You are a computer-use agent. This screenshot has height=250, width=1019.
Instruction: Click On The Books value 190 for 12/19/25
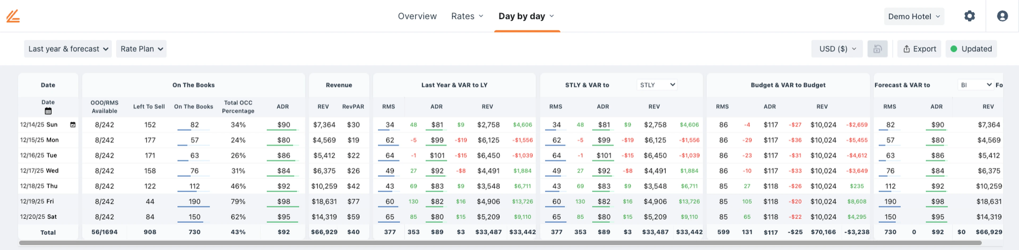(x=194, y=201)
